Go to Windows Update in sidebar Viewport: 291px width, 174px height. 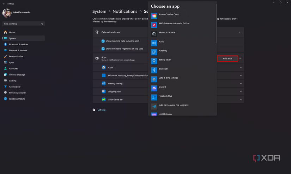click(17, 99)
